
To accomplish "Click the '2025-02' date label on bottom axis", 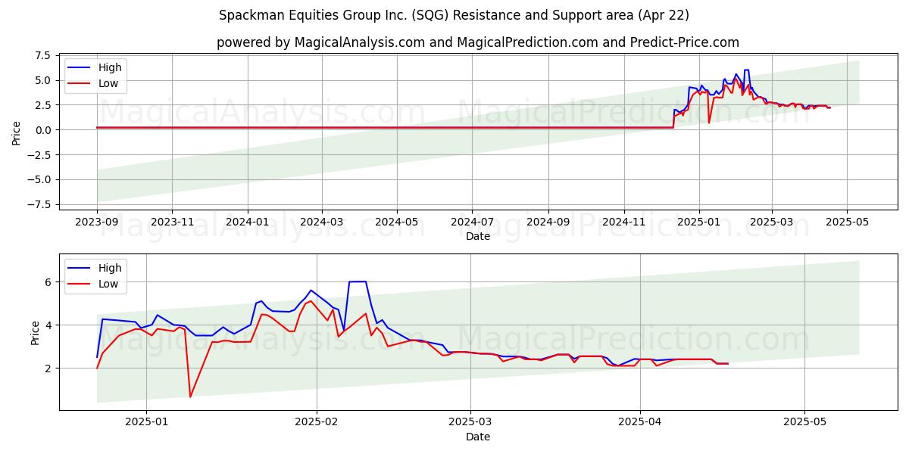I will pos(316,422).
